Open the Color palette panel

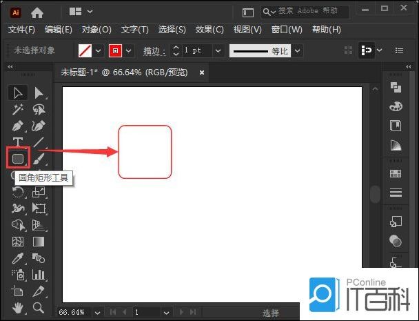pos(396,106)
